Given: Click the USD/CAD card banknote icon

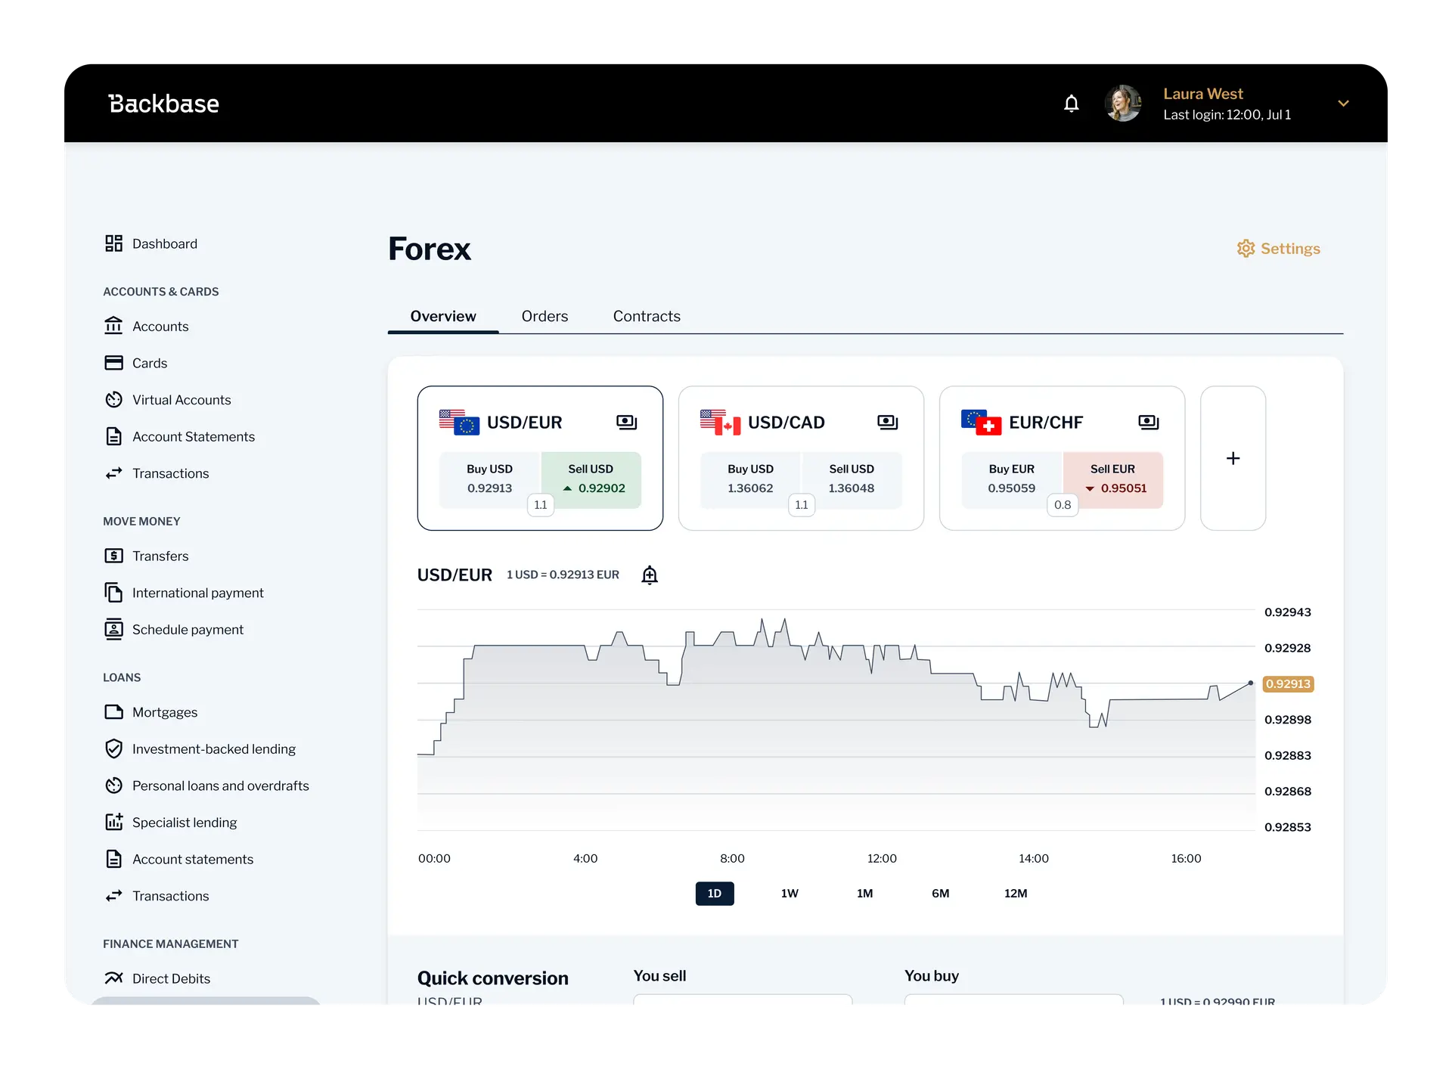Looking at the screenshot, I should pos(887,423).
